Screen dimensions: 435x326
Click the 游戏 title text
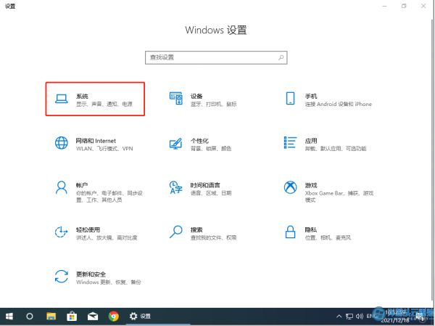pyautogui.click(x=311, y=185)
